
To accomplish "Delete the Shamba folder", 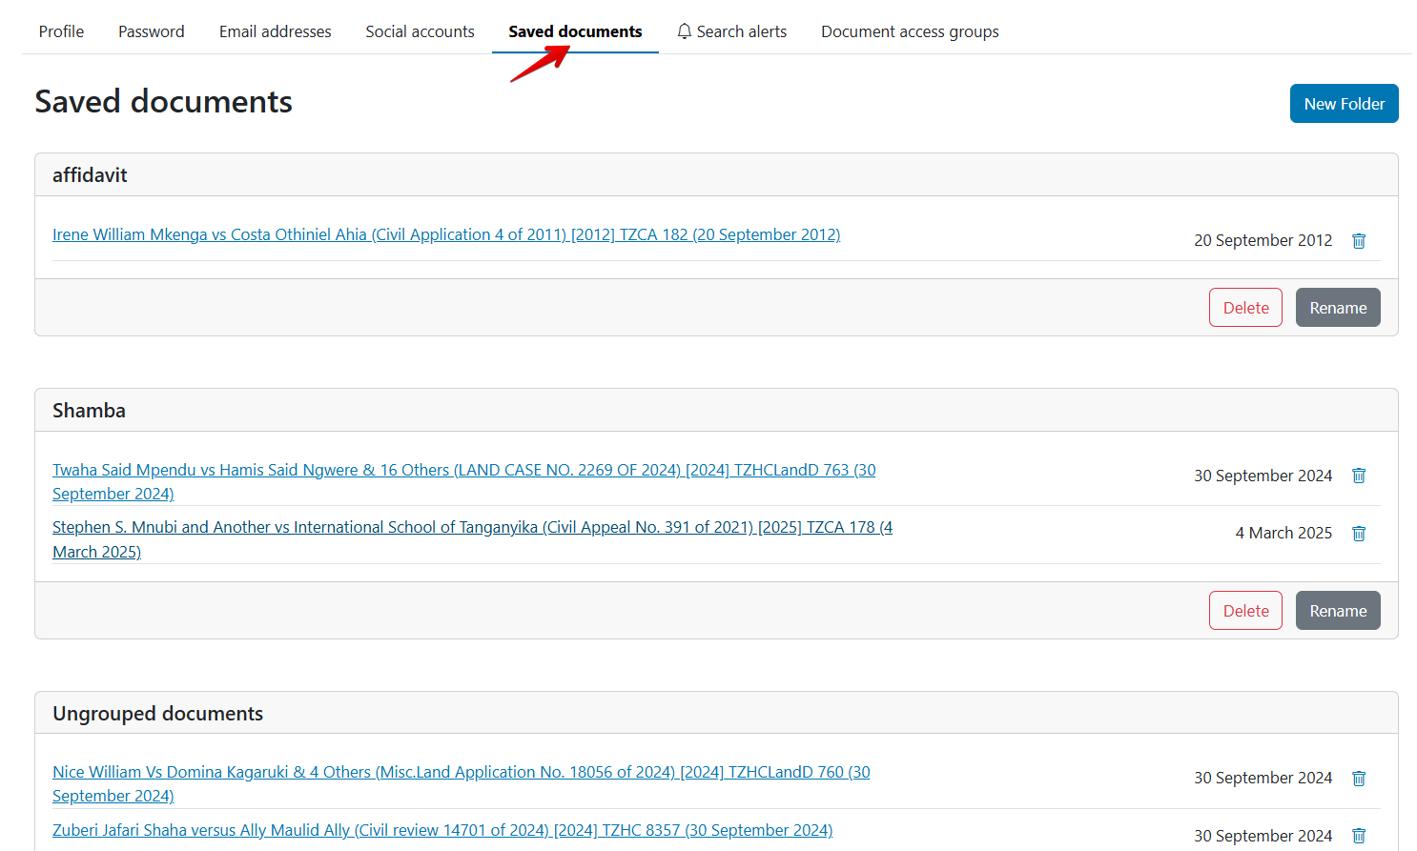I will point(1245,611).
